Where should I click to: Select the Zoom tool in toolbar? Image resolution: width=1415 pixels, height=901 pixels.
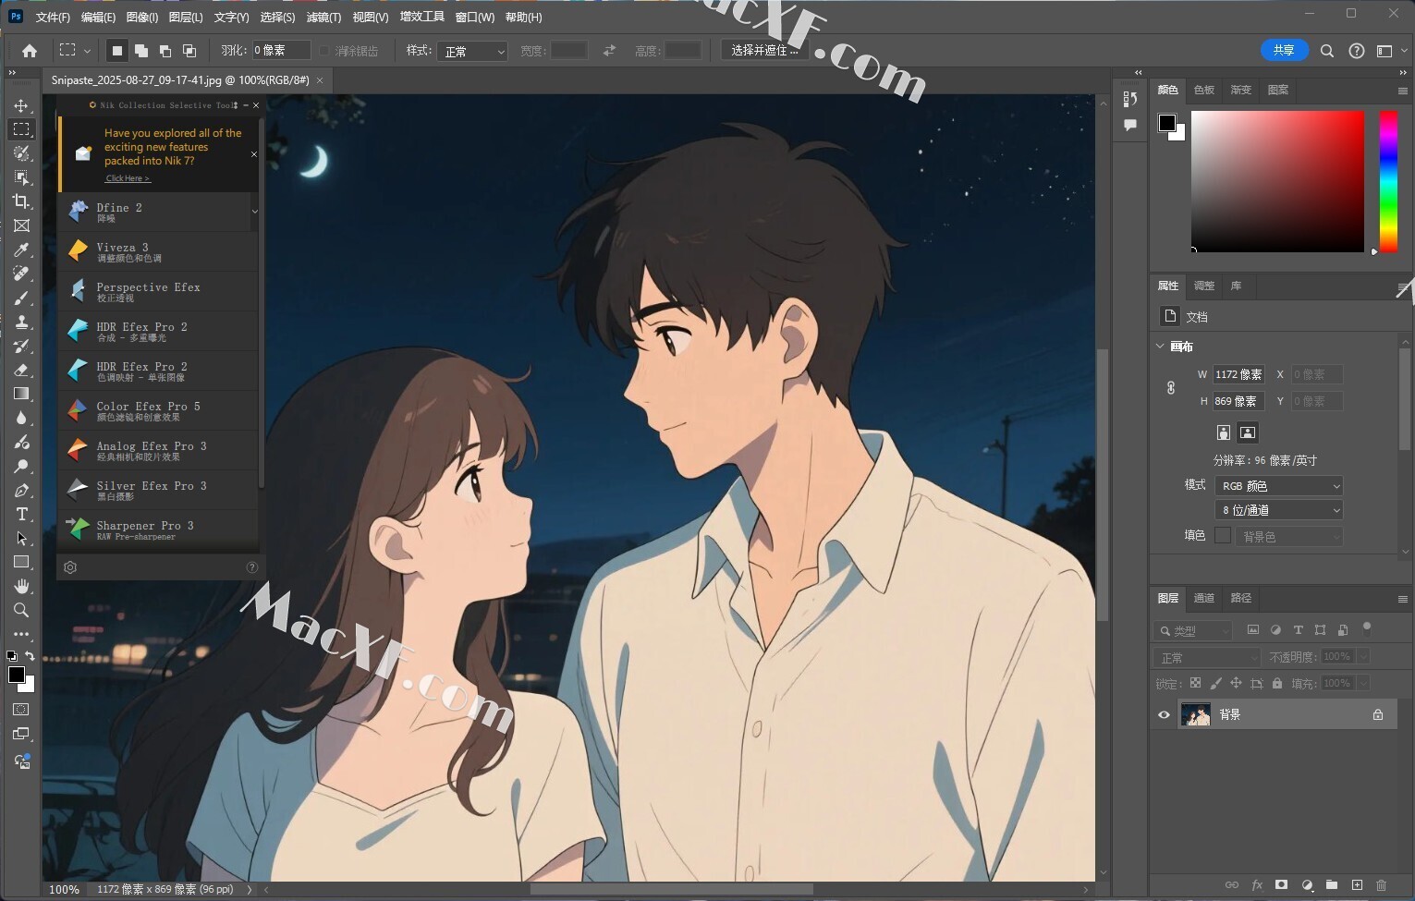[21, 610]
